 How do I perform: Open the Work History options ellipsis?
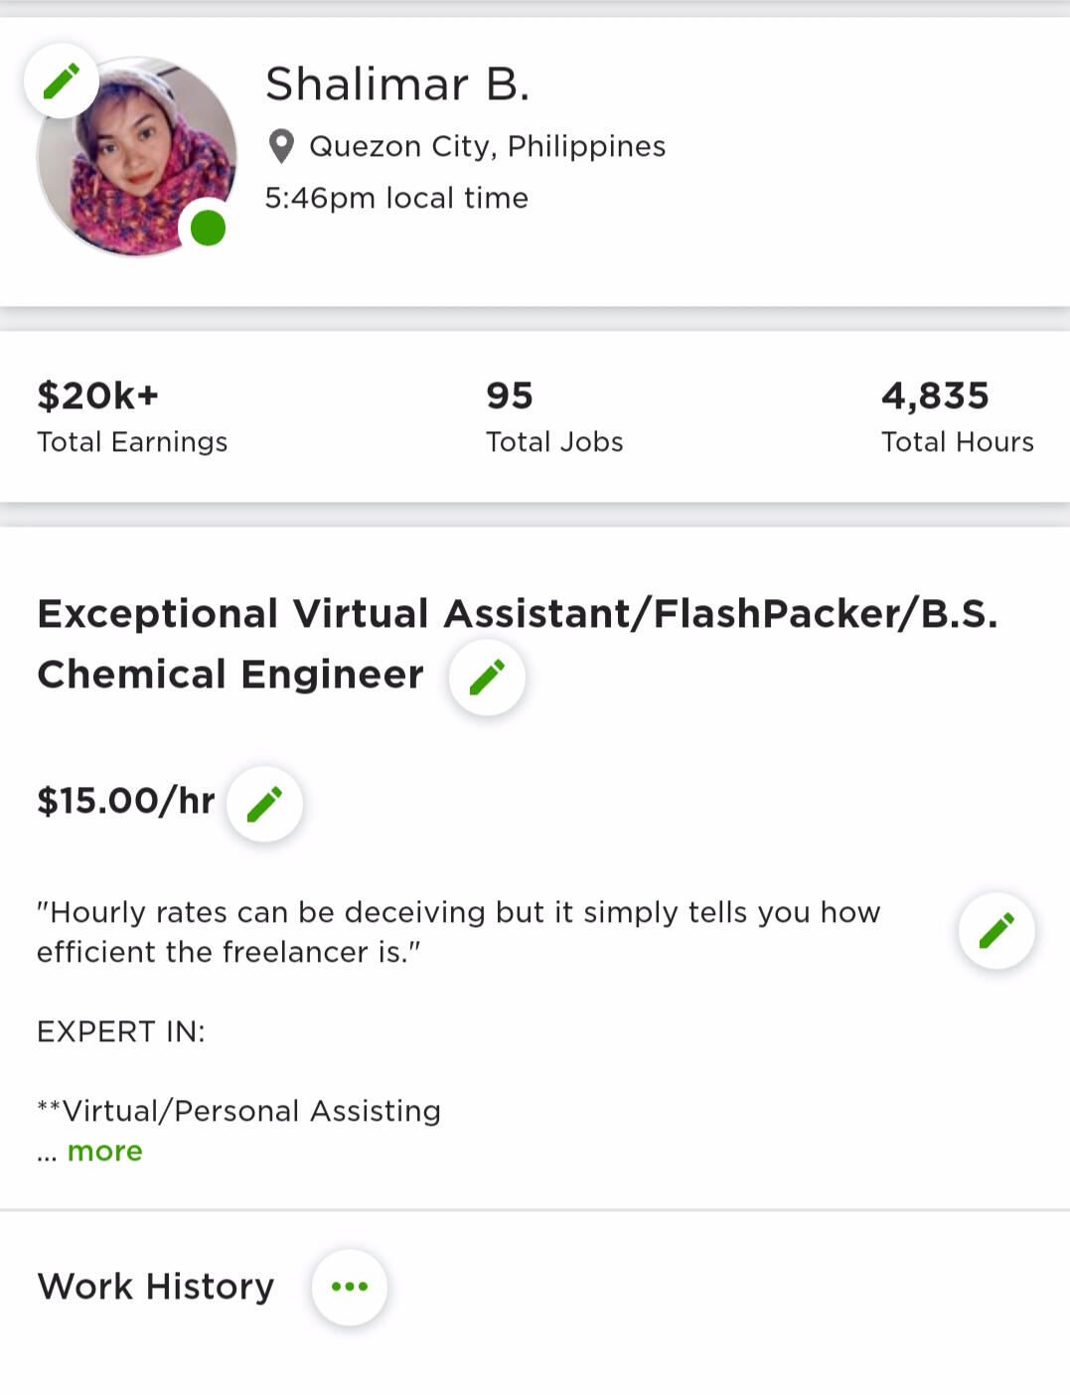(x=349, y=1286)
